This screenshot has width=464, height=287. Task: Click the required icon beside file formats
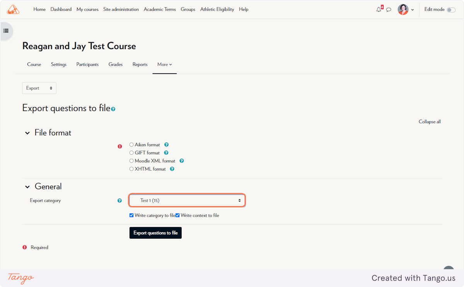(x=120, y=146)
